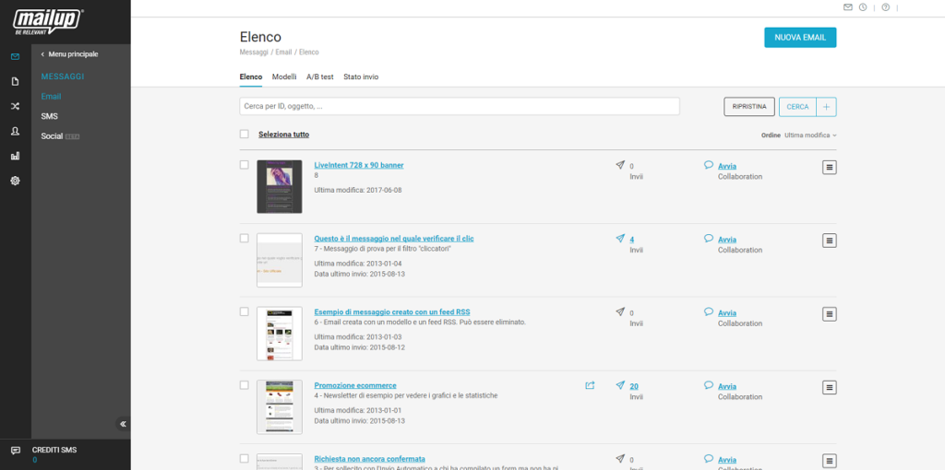Click the NUOVA EMAIL button

click(800, 38)
